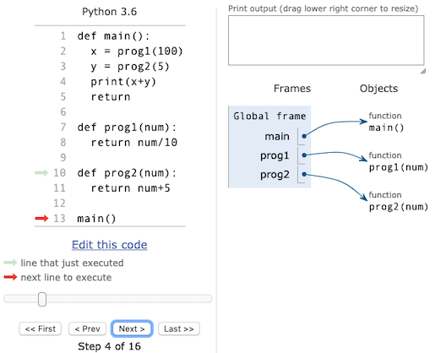Click the 'main' variable in Global frame
This screenshot has height=353, width=435.
pos(277,136)
